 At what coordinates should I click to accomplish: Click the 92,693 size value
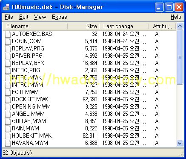[x=90, y=100]
